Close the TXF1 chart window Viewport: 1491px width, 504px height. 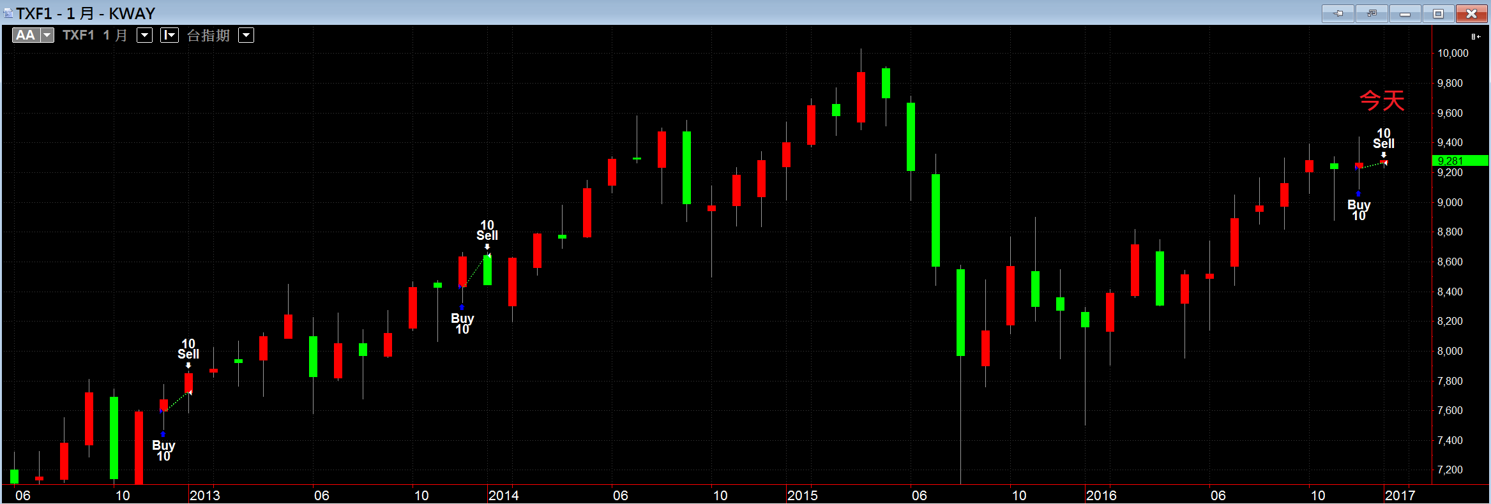click(x=1472, y=13)
